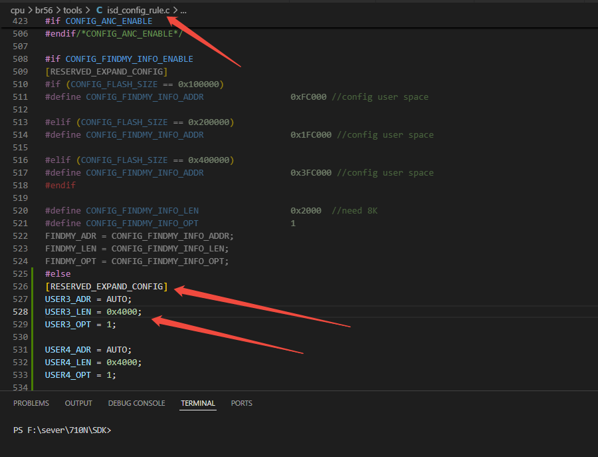Click the address value 0xFC000
Screen dimensions: 598x457
click(x=308, y=96)
